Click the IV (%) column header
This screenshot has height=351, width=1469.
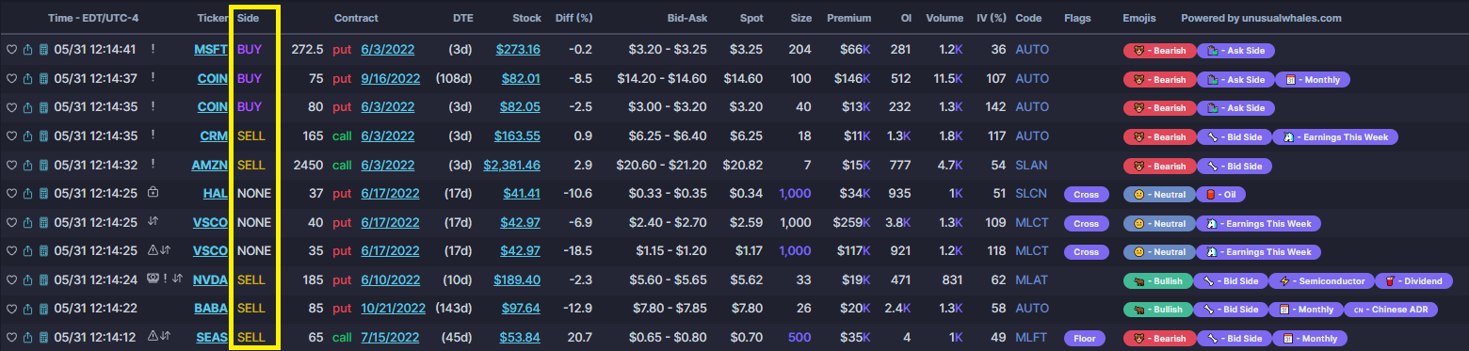click(x=991, y=18)
